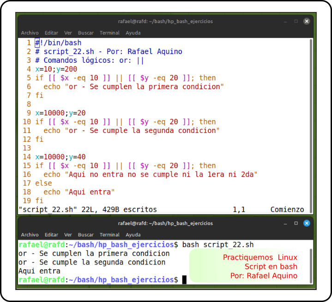Viewport: 332px width, 302px height.
Task: Maximize the upper vim terminal window
Action: tap(296, 21)
